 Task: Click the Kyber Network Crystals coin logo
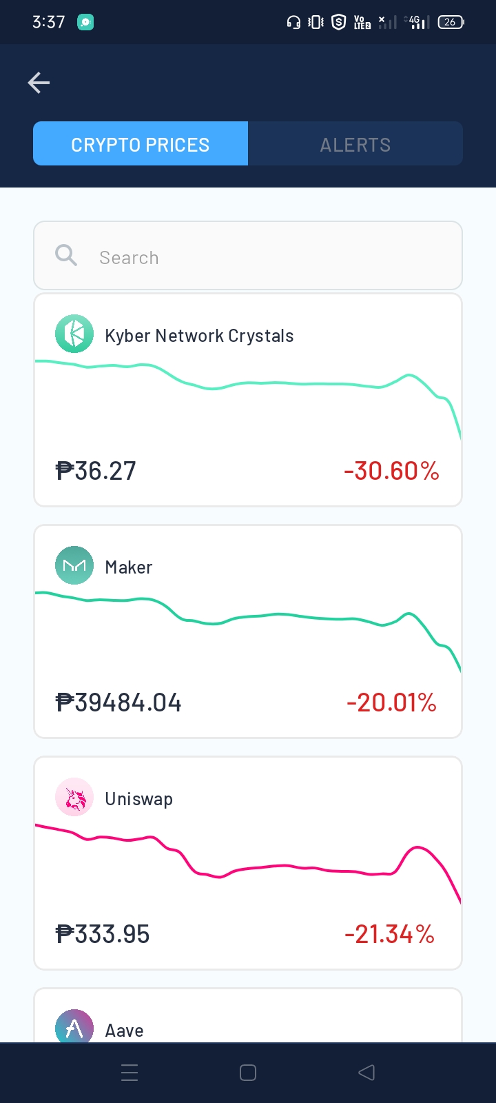tap(74, 334)
